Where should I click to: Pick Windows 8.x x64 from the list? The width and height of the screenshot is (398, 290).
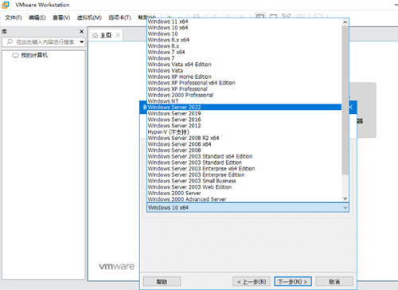[244, 40]
